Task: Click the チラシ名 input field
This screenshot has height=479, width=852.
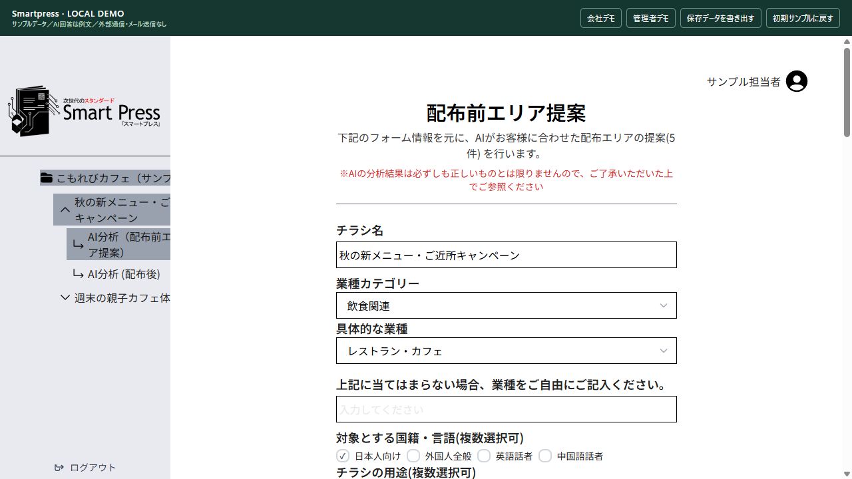Action: 507,255
